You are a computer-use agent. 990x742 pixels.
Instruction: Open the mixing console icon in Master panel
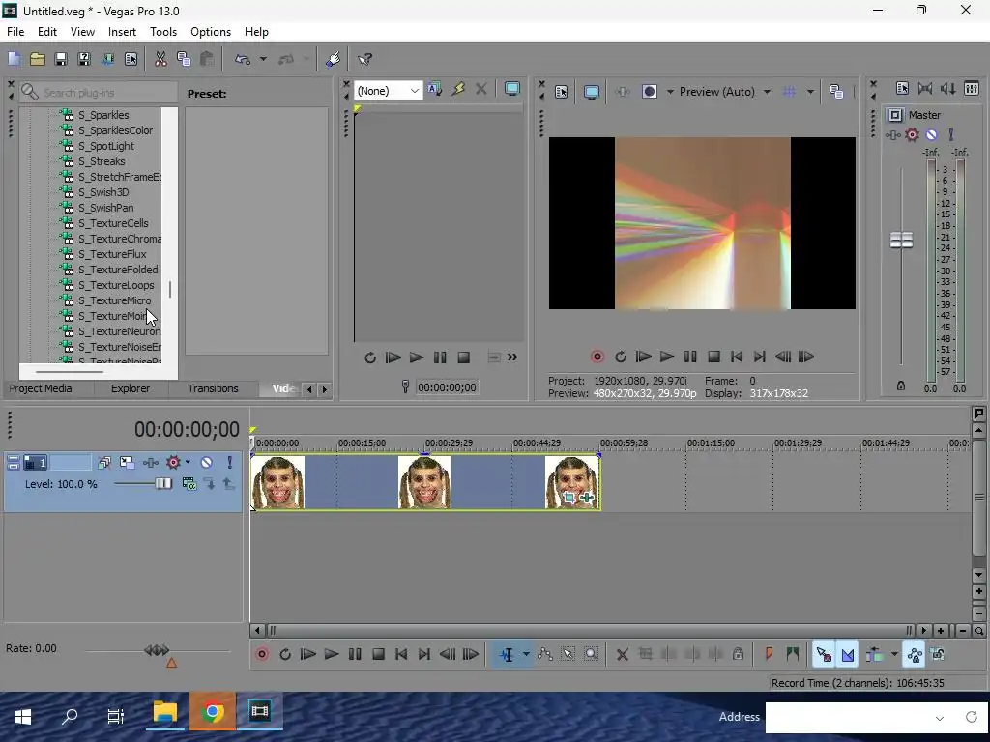coord(972,88)
